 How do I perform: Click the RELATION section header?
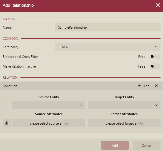(10, 78)
